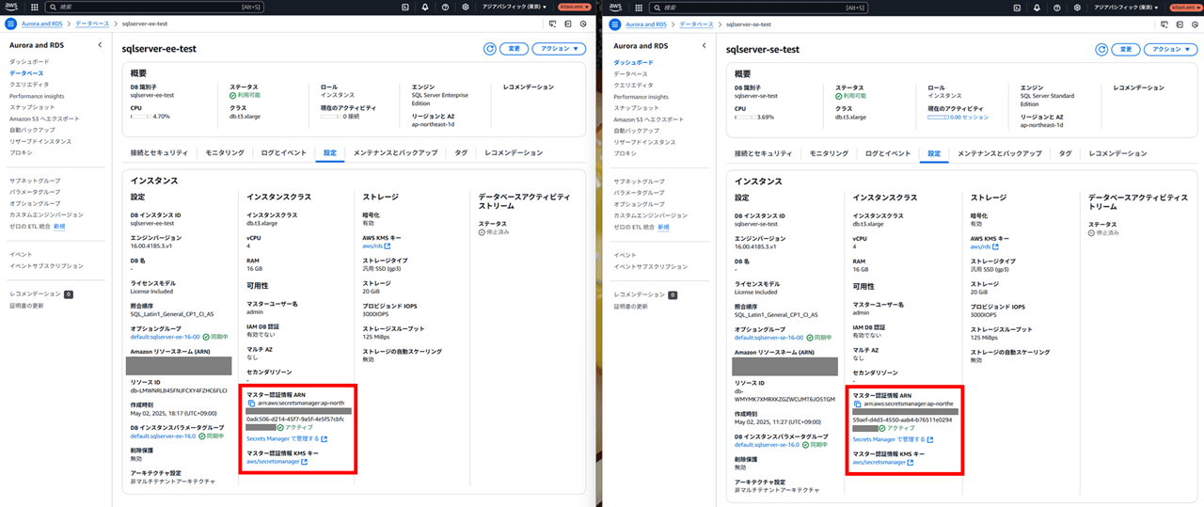Click middle panel icon in ee-test breadcrumb bar
The height and width of the screenshot is (507, 1204).
click(x=570, y=23)
